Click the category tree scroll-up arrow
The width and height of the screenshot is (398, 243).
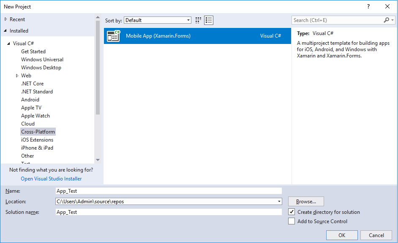tap(98, 17)
